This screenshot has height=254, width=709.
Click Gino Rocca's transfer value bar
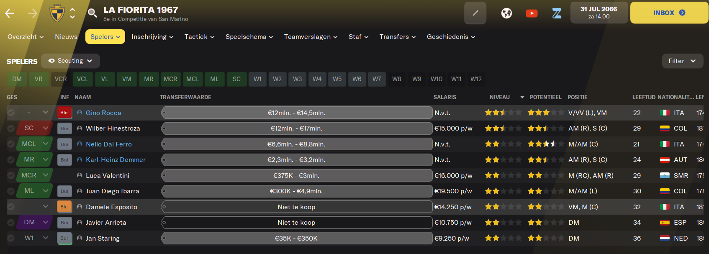[296, 113]
